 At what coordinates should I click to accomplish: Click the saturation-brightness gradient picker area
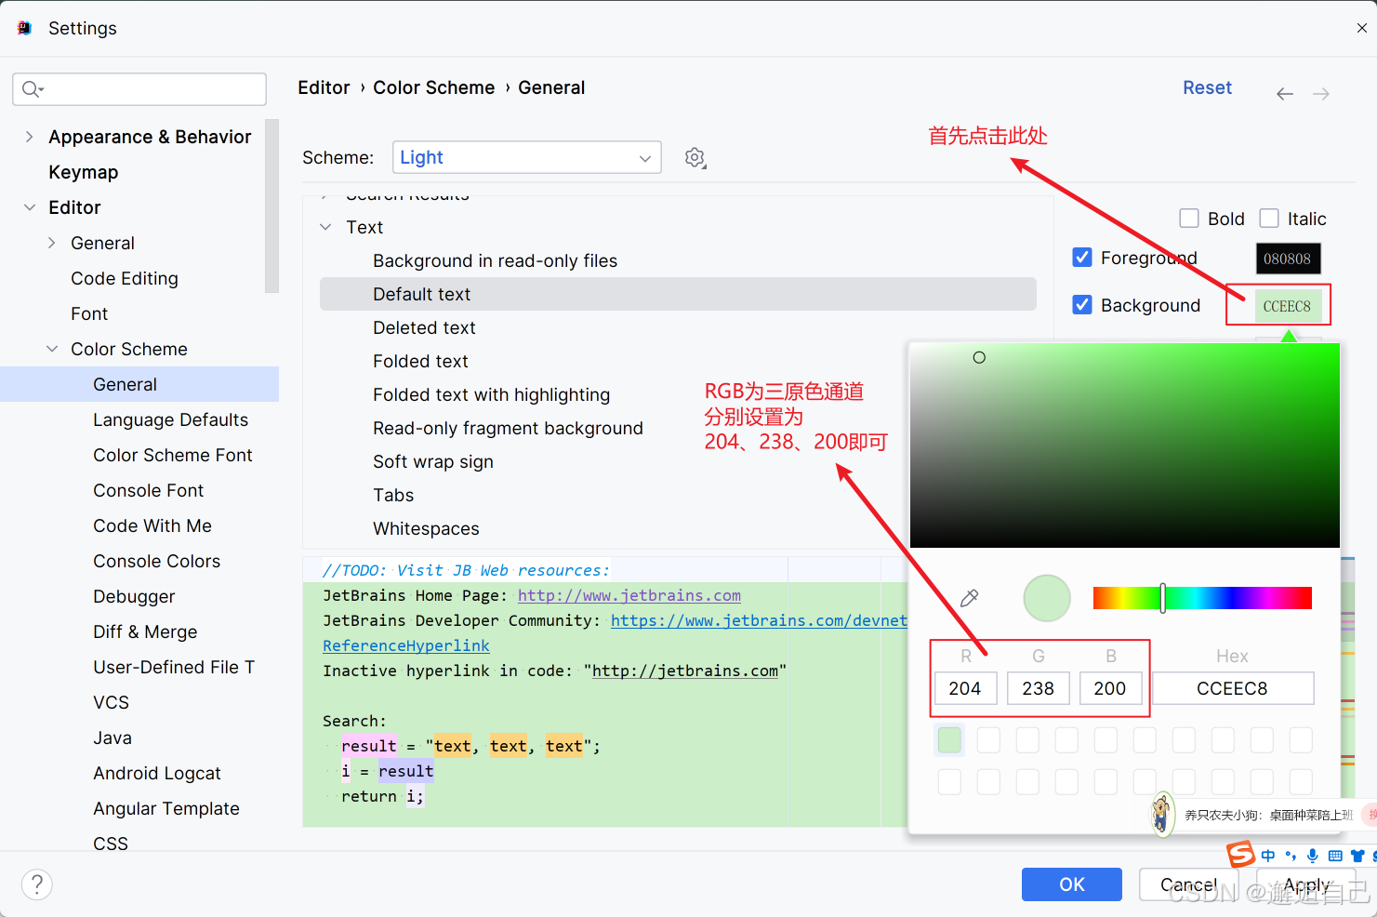tap(1125, 445)
